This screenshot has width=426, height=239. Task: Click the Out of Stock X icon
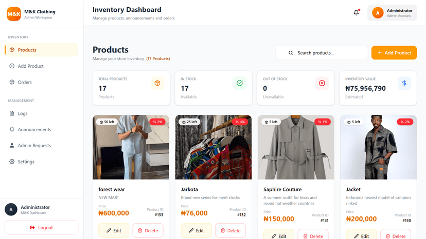(x=322, y=83)
